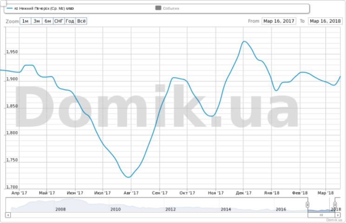Click the Июл '17 axis label
The height and width of the screenshot is (223, 346).
(x=102, y=193)
